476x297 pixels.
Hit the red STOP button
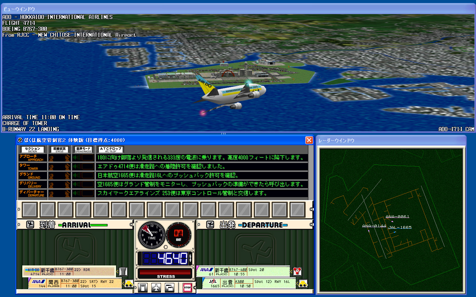tap(187, 288)
